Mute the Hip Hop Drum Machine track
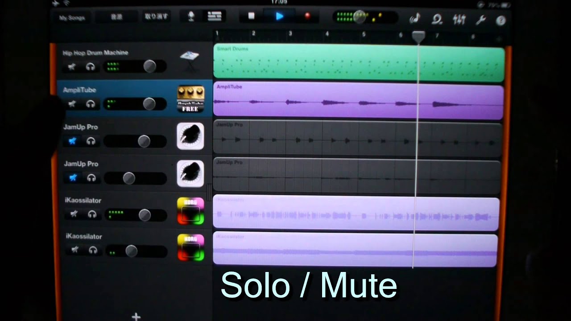This screenshot has height=321, width=571. (72, 67)
